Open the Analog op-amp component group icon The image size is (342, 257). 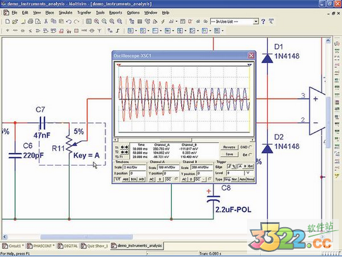38,31
